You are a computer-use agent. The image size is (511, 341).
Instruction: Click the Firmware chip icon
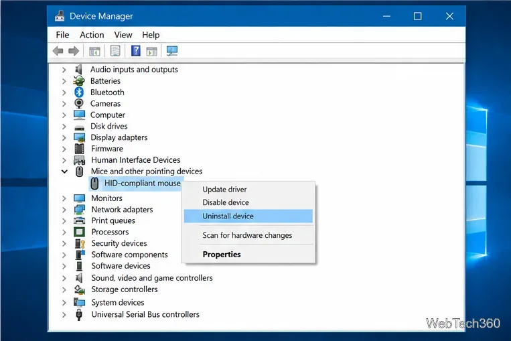(x=79, y=149)
